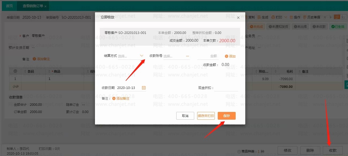Click the 现金折扣 input field
Screen dimensions: 348x156
pyautogui.click(x=226, y=88)
